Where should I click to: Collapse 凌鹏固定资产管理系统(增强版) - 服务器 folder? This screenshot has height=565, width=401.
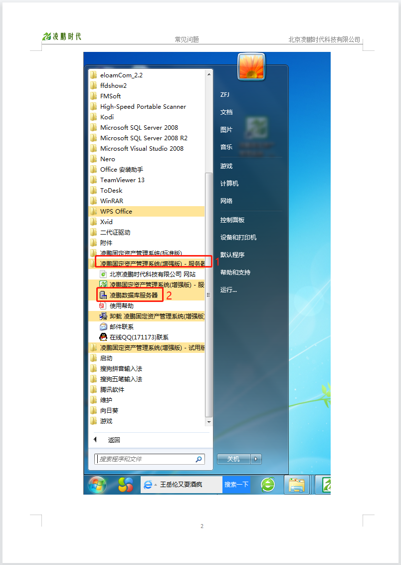(x=147, y=264)
